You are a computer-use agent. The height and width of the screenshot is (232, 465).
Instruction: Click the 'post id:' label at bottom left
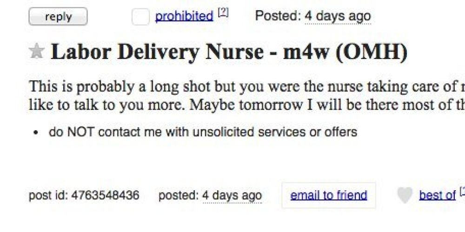coord(48,195)
